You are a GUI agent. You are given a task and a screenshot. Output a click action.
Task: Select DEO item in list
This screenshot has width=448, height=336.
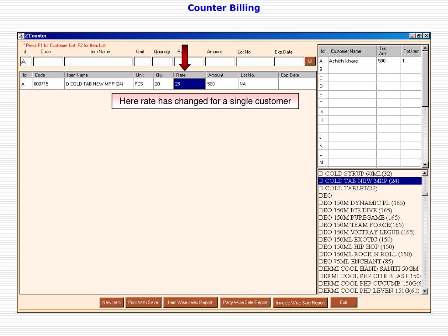(x=370, y=196)
